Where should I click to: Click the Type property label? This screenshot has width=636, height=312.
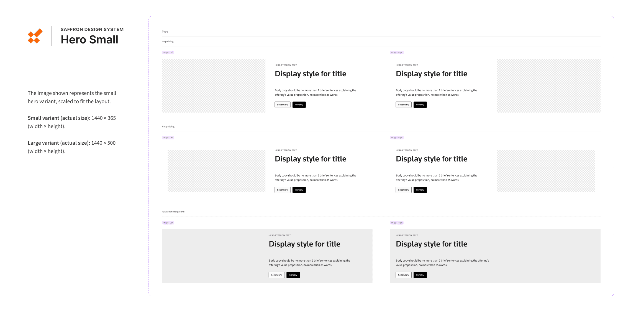(165, 32)
